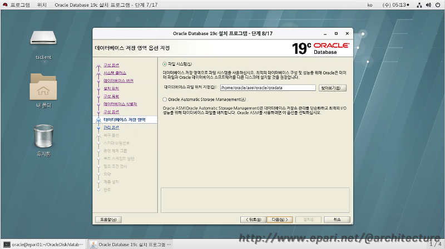Switch to Oracle Database 19c installer taskbar entry
Image resolution: width=445 pixels, height=249 pixels.
pyautogui.click(x=131, y=244)
